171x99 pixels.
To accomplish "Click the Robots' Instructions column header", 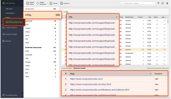I will click(x=130, y=17).
